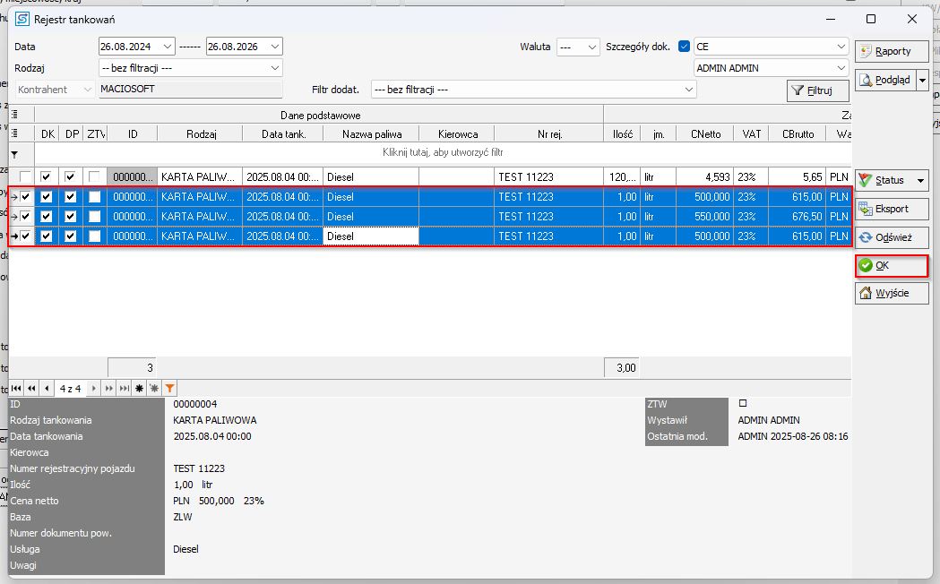Screen dimensions: 940x584
Task: Click the Odśwież refresh button
Action: click(892, 237)
